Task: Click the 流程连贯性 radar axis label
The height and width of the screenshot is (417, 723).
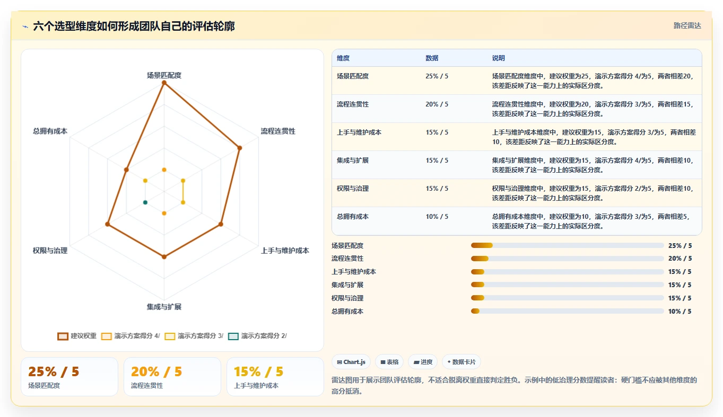Action: (x=278, y=131)
